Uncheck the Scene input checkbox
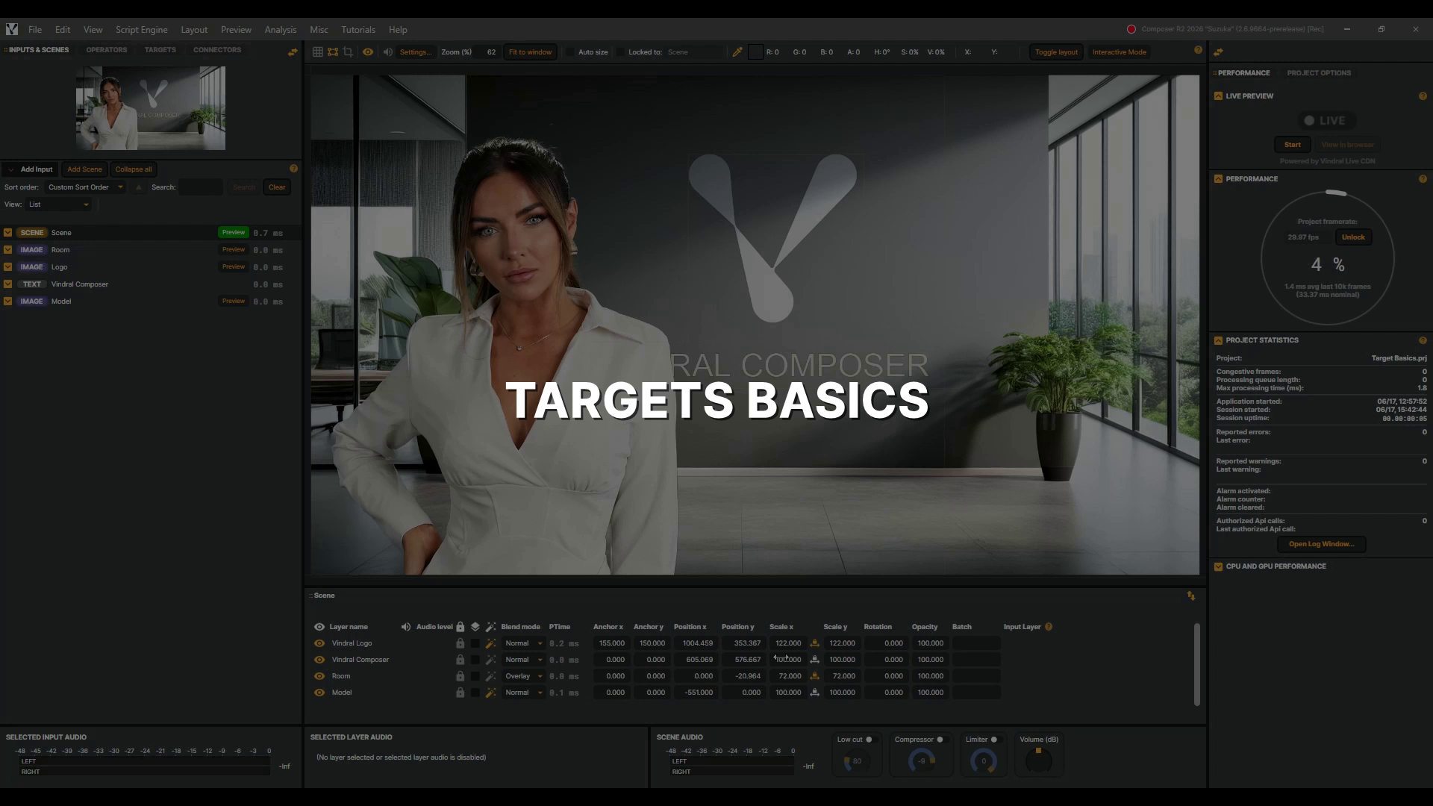 point(8,233)
